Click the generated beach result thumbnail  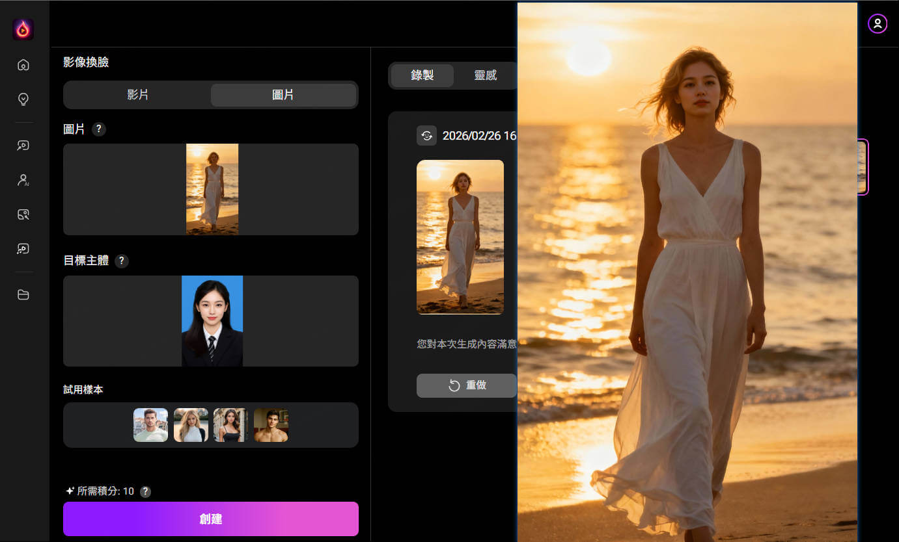coord(460,237)
